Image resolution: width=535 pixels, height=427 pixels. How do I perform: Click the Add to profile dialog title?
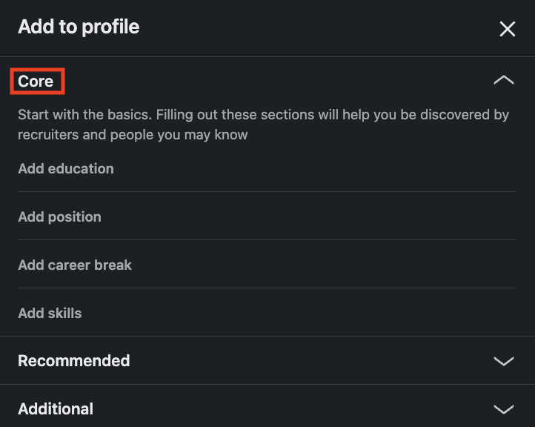pos(79,27)
